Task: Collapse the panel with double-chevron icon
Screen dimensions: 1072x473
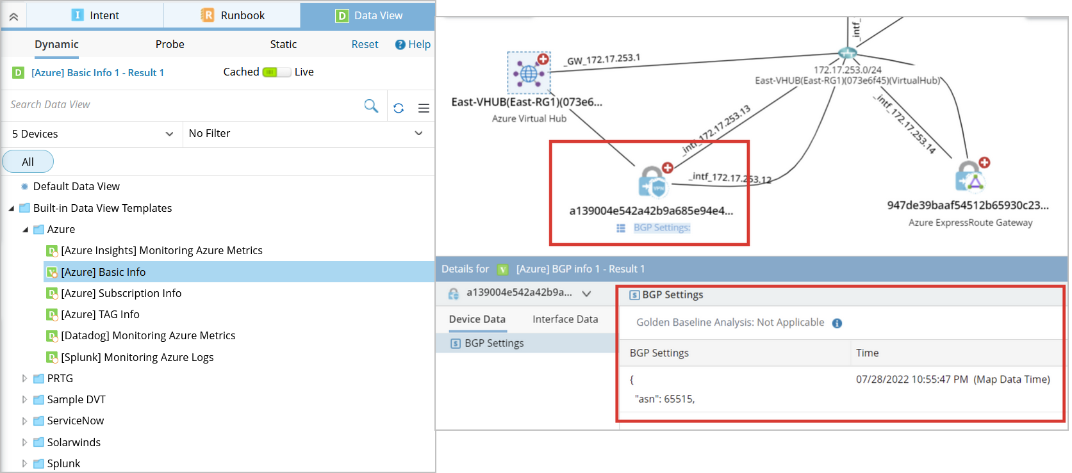Action: (x=13, y=17)
